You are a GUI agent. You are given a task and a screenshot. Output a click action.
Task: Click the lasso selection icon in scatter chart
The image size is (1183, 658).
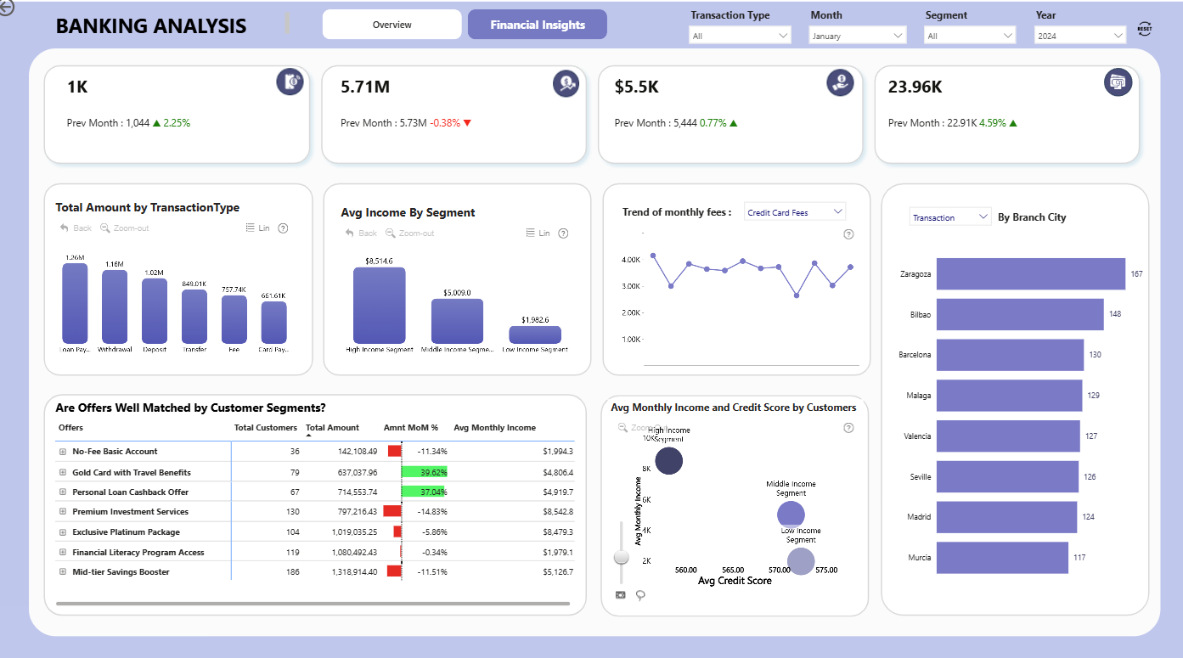[x=640, y=595]
